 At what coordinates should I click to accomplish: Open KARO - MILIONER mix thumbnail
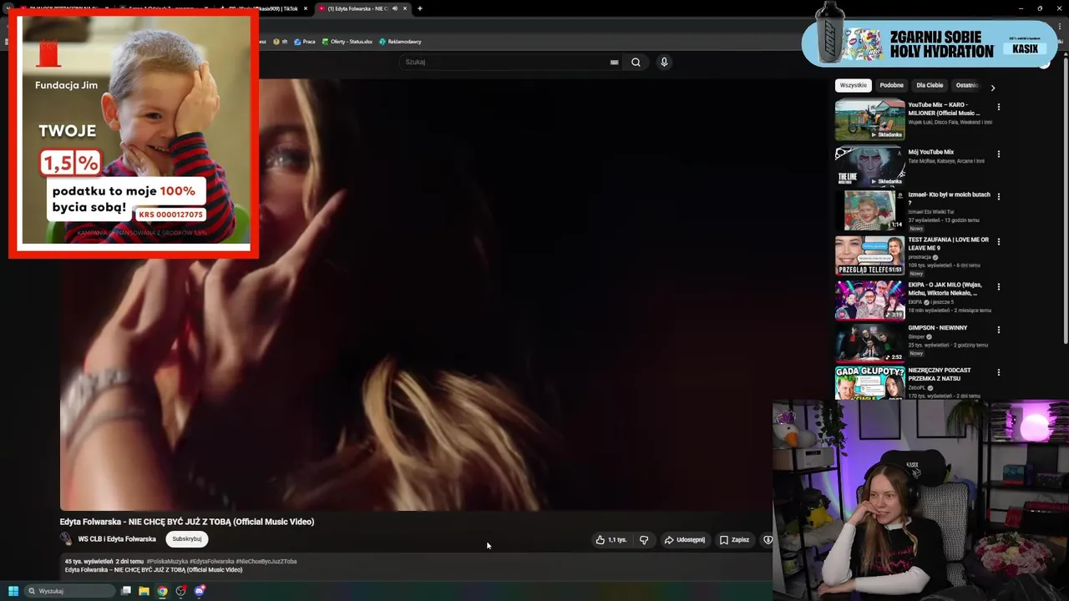pyautogui.click(x=869, y=120)
